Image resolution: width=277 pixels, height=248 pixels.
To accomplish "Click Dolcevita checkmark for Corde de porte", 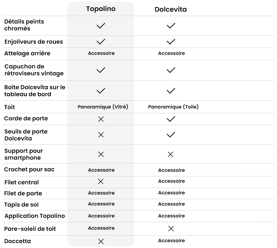I will pyautogui.click(x=171, y=119).
